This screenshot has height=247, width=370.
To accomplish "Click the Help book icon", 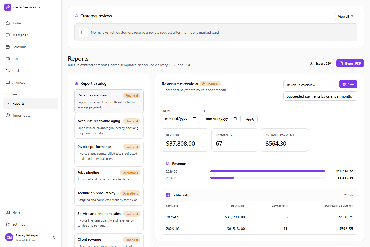I will 8,213.
